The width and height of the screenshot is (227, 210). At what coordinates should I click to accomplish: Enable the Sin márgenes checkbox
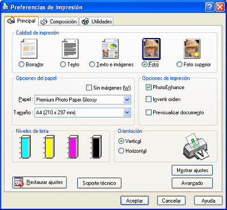pos(89,88)
